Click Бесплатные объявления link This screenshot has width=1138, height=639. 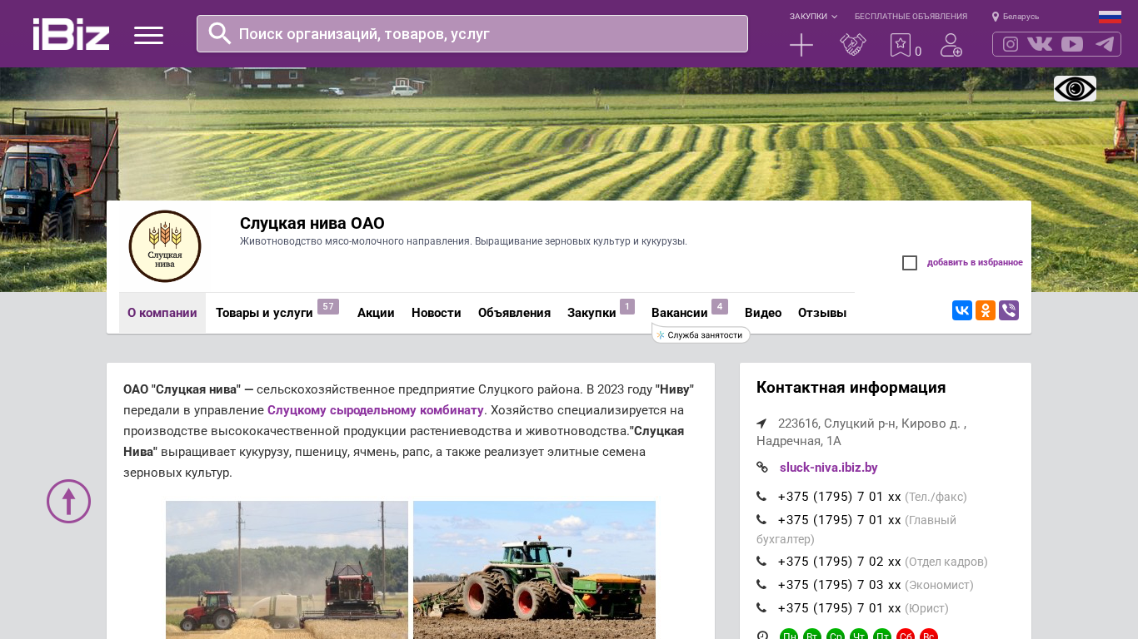[911, 17]
